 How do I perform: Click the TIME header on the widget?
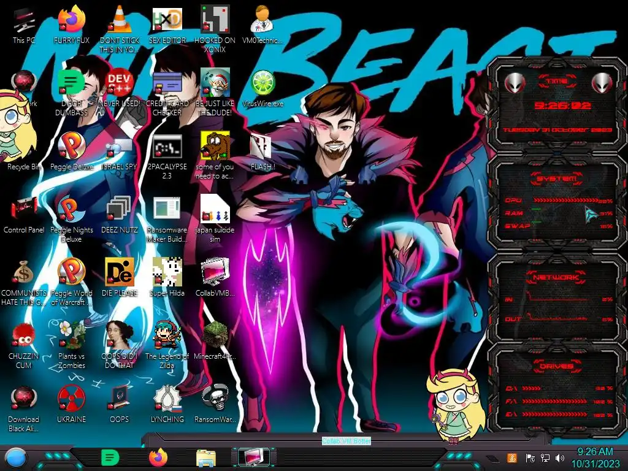click(x=557, y=82)
